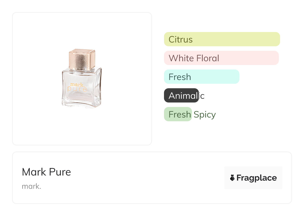Click the Fragplace flower logo icon
This screenshot has width=304, height=216.
point(232,178)
